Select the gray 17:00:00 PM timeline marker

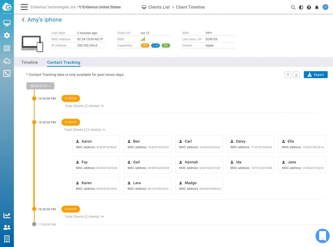[x=34, y=224]
